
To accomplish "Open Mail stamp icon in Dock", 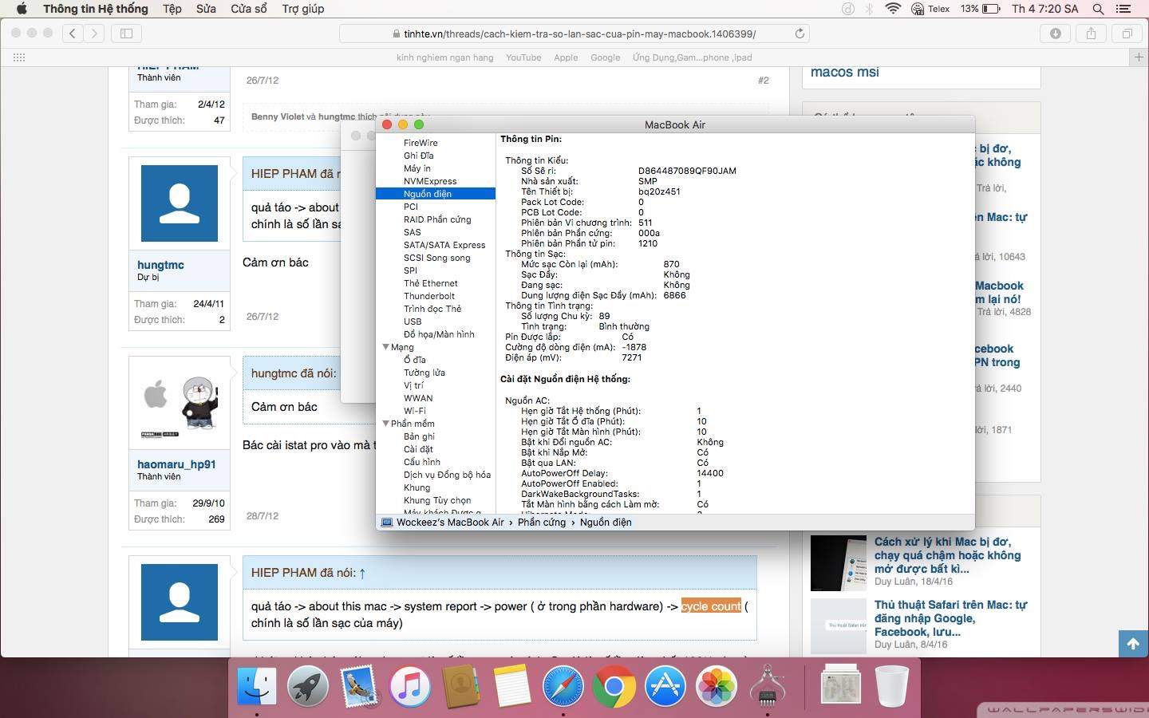I will coord(359,685).
